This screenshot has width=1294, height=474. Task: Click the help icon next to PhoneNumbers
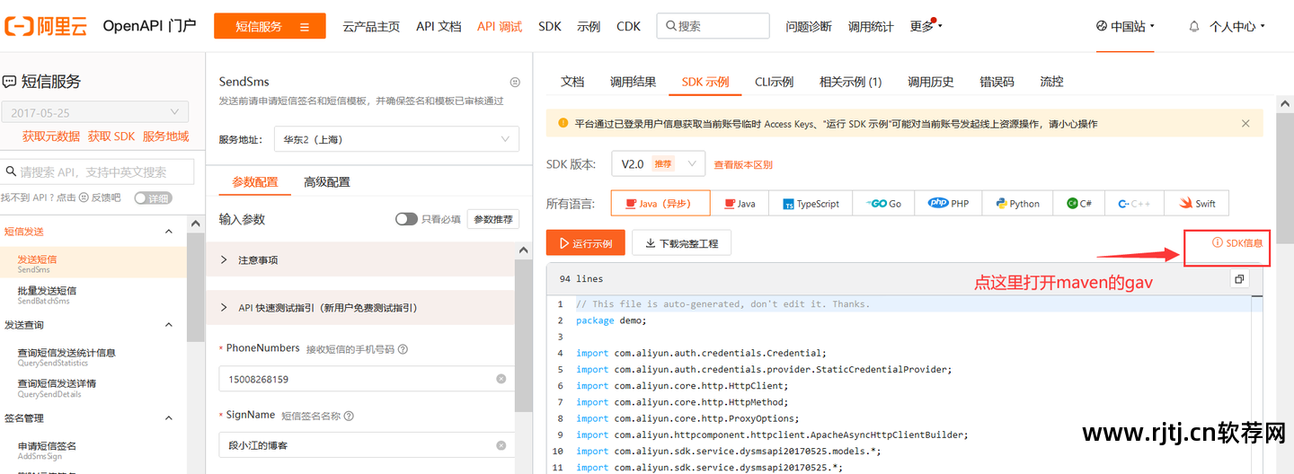403,349
